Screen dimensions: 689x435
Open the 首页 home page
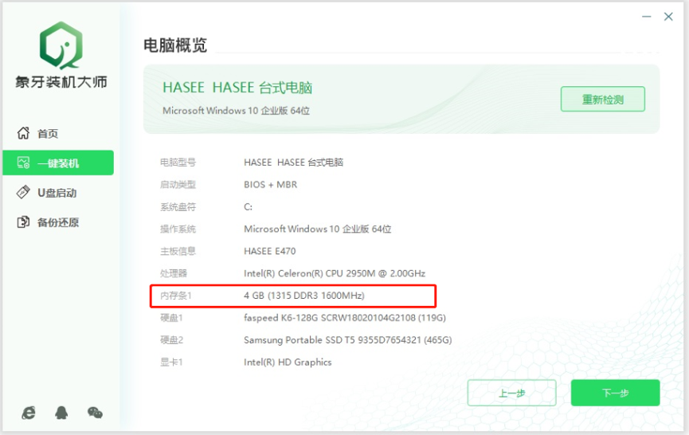pos(48,134)
